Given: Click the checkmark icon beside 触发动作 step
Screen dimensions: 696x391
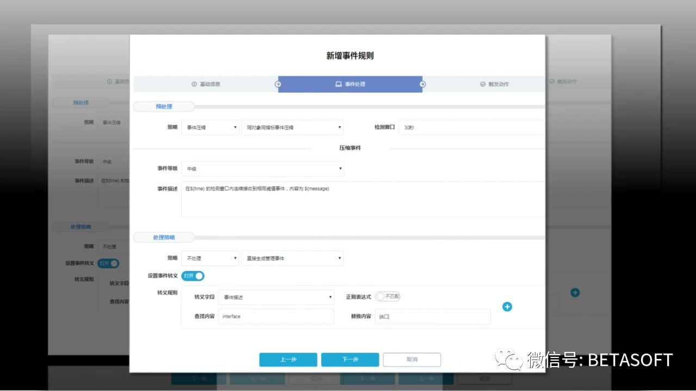Looking at the screenshot, I should (x=483, y=84).
